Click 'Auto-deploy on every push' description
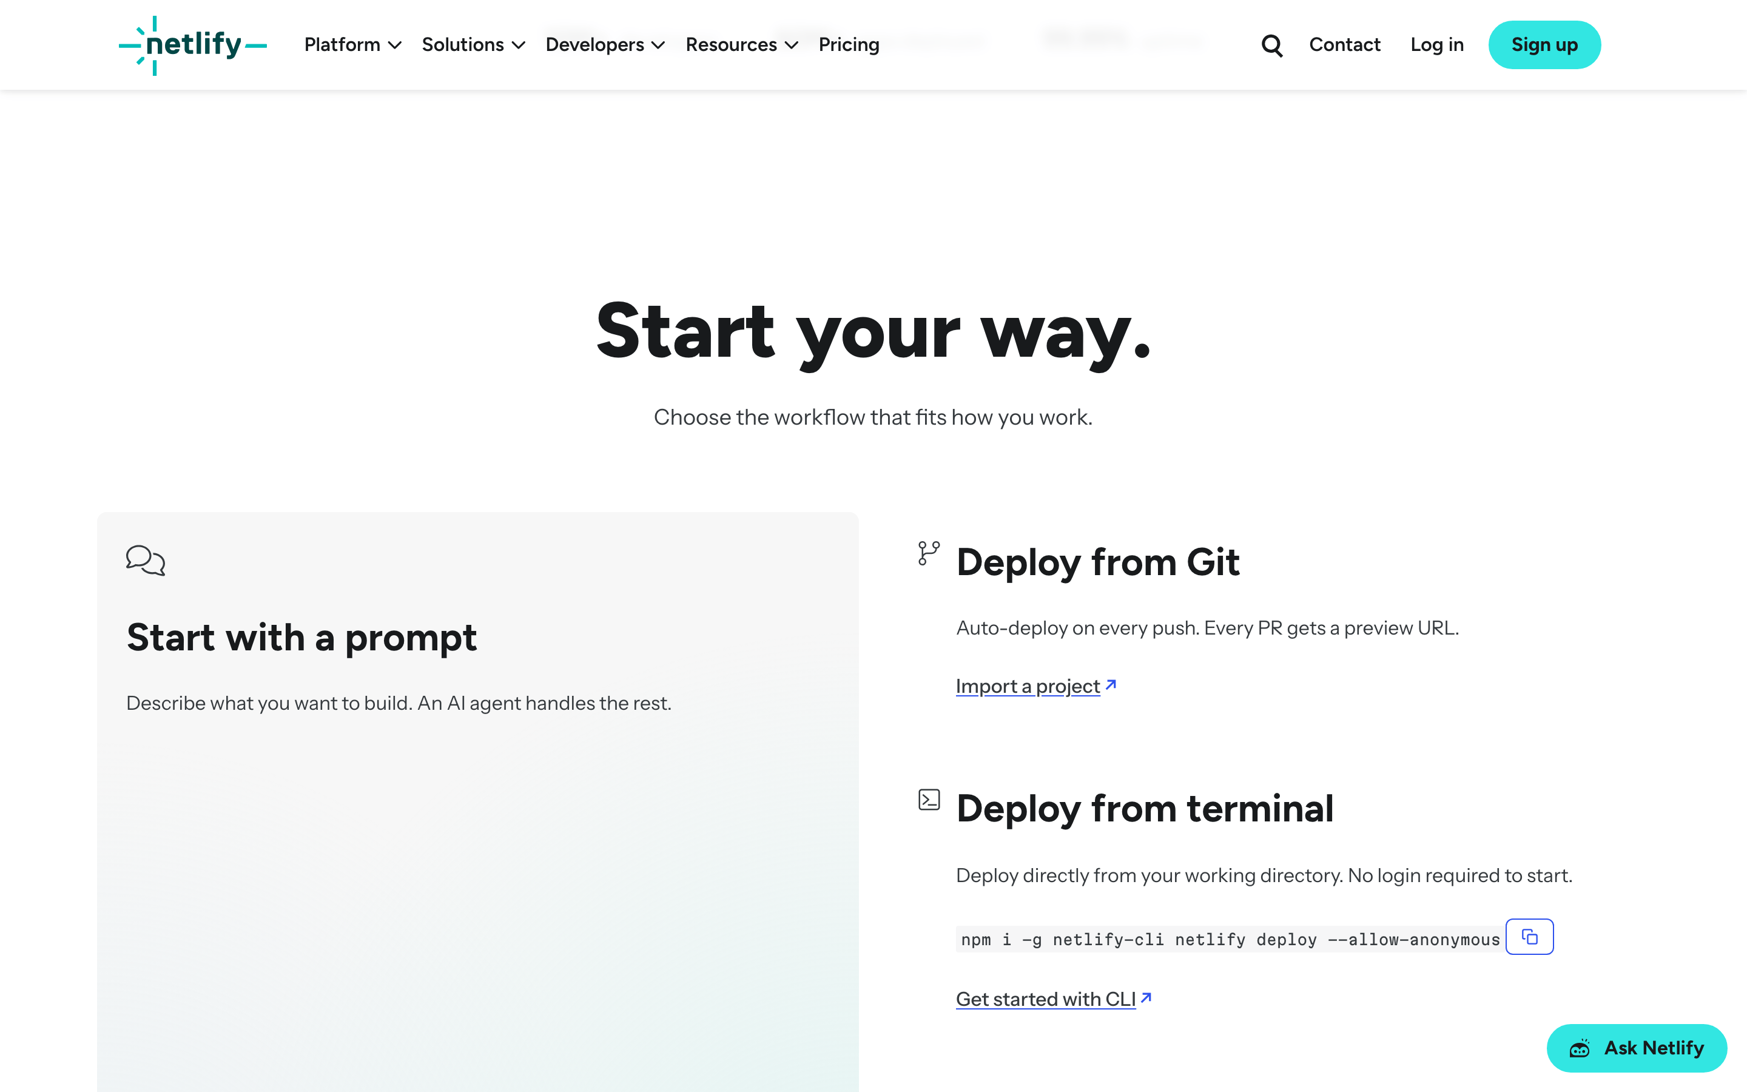 pyautogui.click(x=1207, y=628)
